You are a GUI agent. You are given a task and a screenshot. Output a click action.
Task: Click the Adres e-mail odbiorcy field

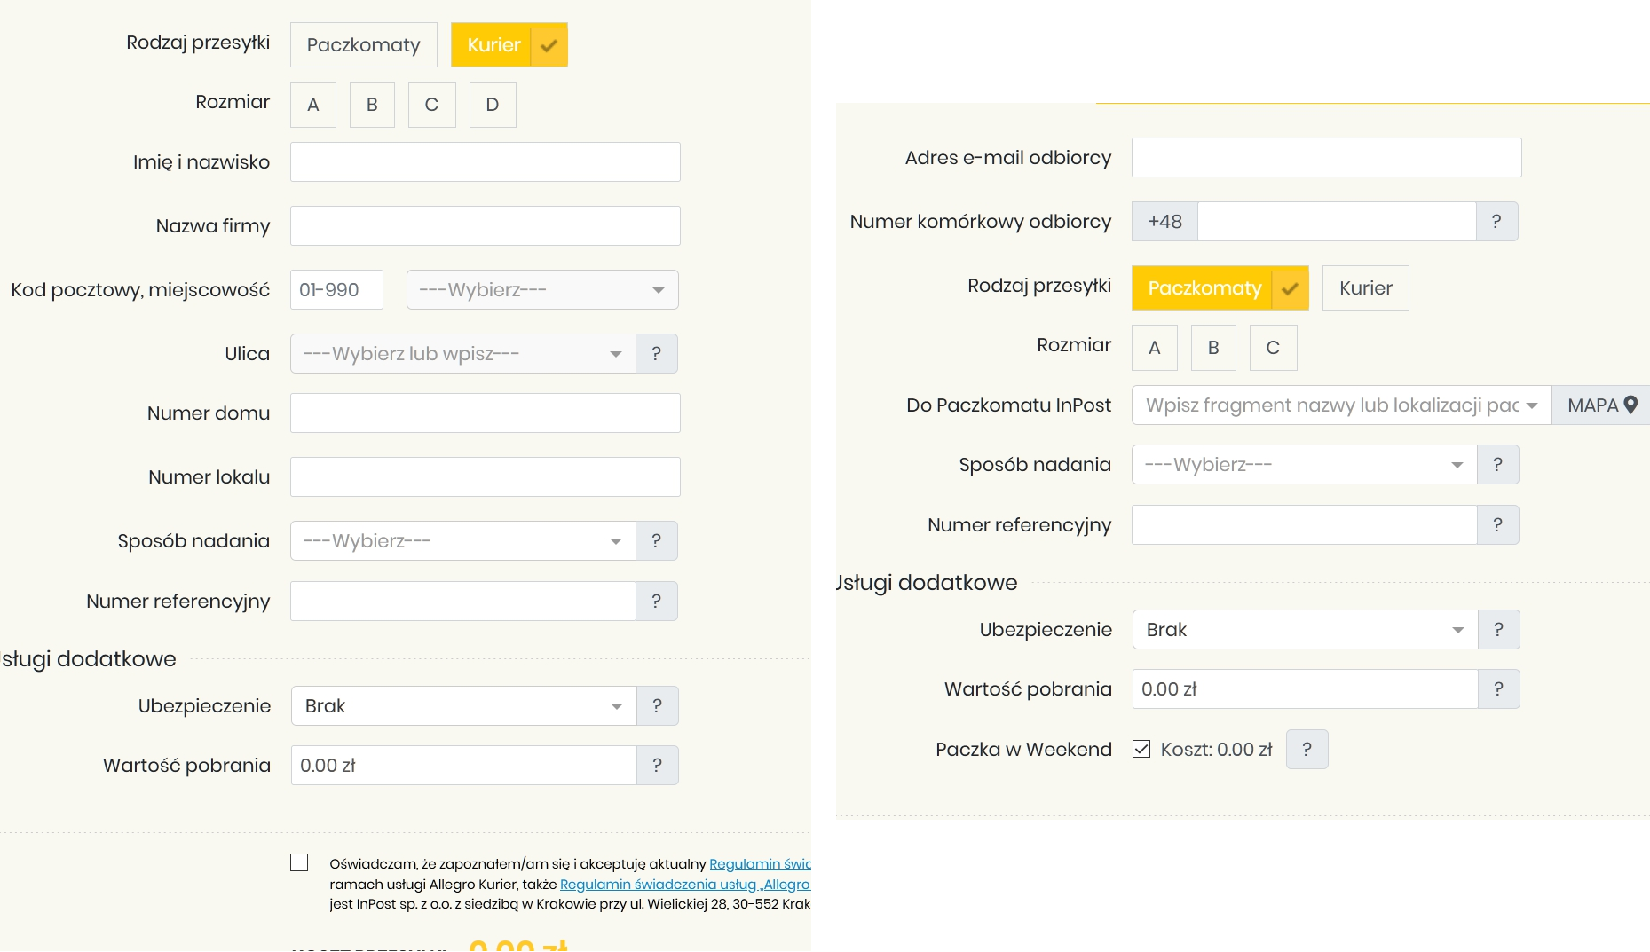point(1326,158)
